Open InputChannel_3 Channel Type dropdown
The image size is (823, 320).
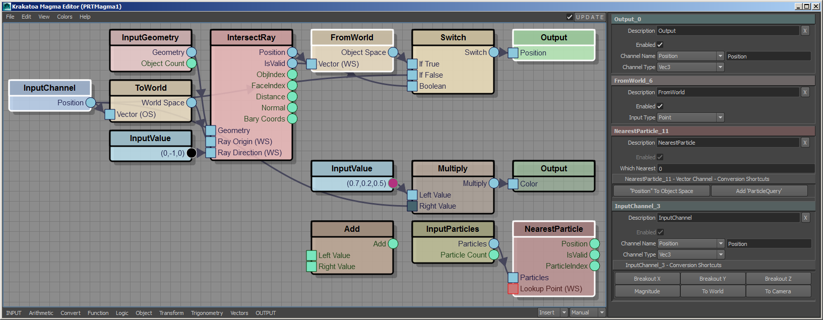coord(691,254)
